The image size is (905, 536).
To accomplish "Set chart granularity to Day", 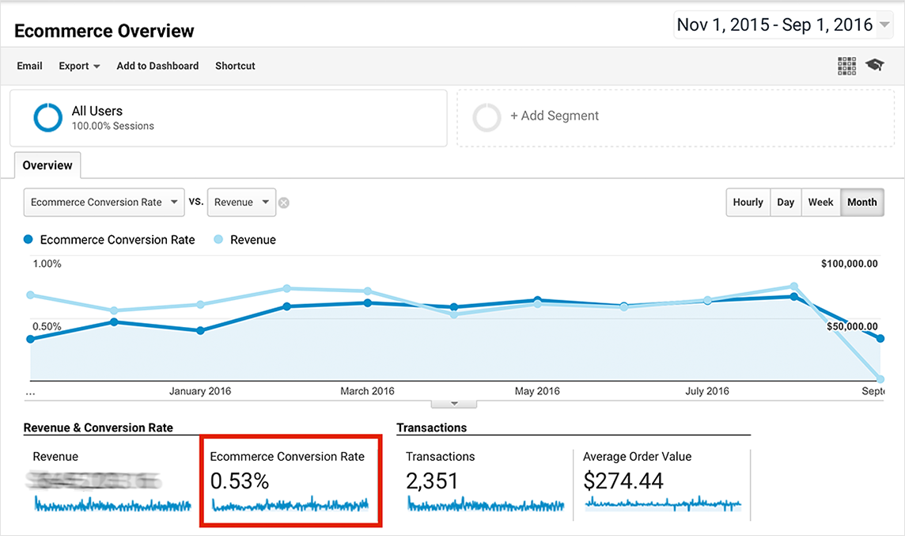I will coord(786,202).
